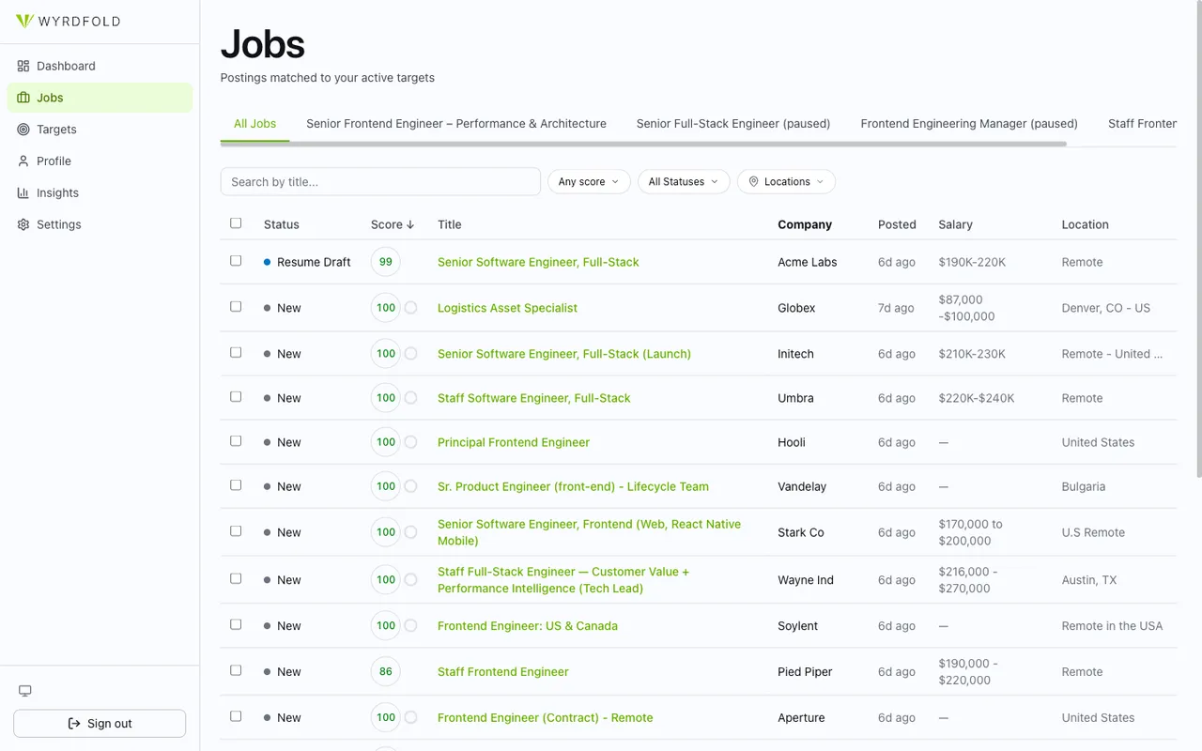
Task: Click the score circle in the Stark Co row
Action: pos(410,532)
